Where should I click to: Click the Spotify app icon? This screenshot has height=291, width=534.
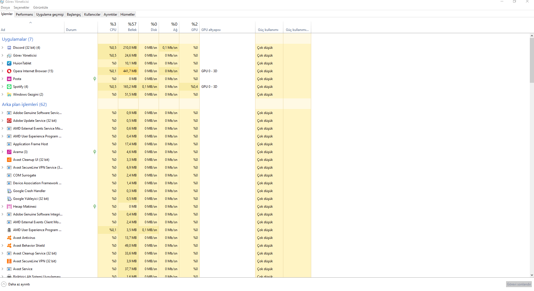tap(9, 87)
